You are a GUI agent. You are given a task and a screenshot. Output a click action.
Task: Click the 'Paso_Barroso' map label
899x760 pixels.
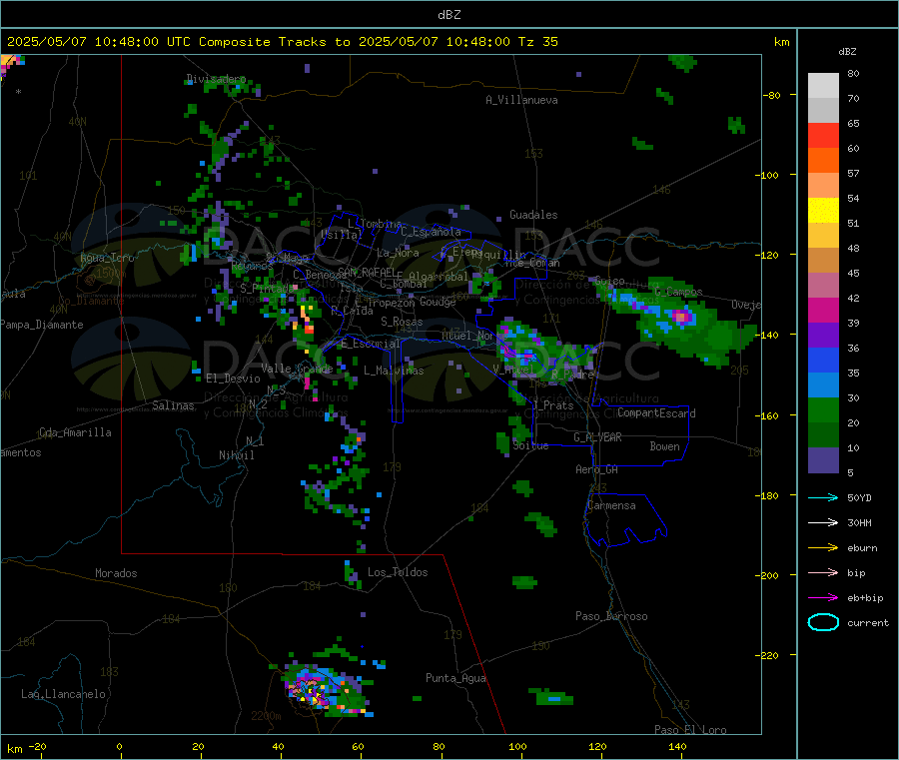(611, 616)
